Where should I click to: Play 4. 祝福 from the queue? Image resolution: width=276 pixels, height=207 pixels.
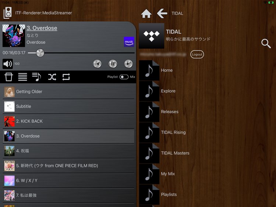tap(69, 151)
